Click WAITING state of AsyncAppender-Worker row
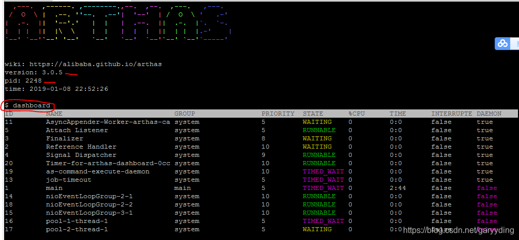This screenshot has width=519, height=240. [317, 122]
